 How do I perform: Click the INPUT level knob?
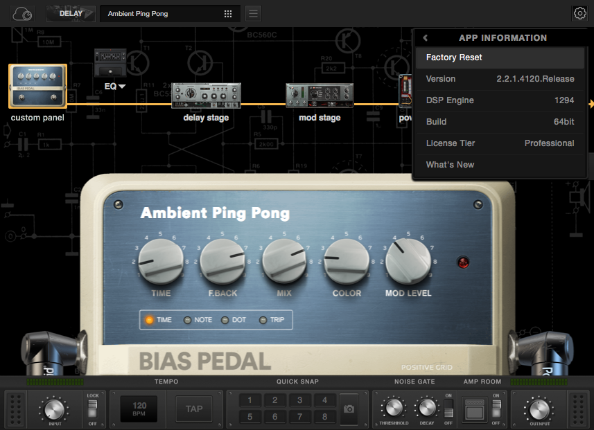coord(54,409)
